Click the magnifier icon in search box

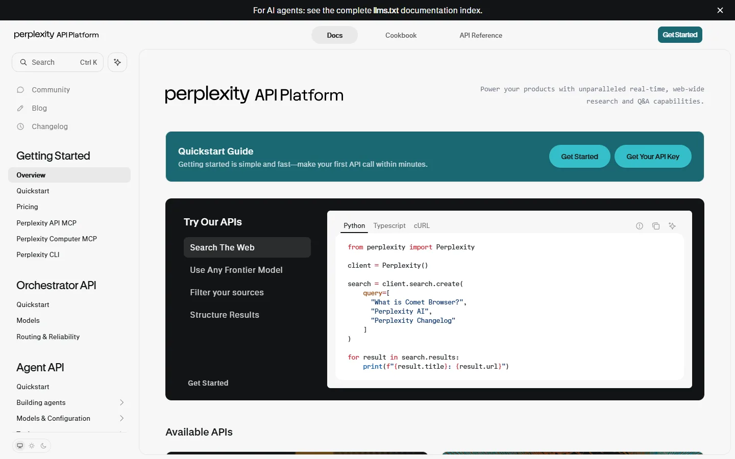[23, 62]
